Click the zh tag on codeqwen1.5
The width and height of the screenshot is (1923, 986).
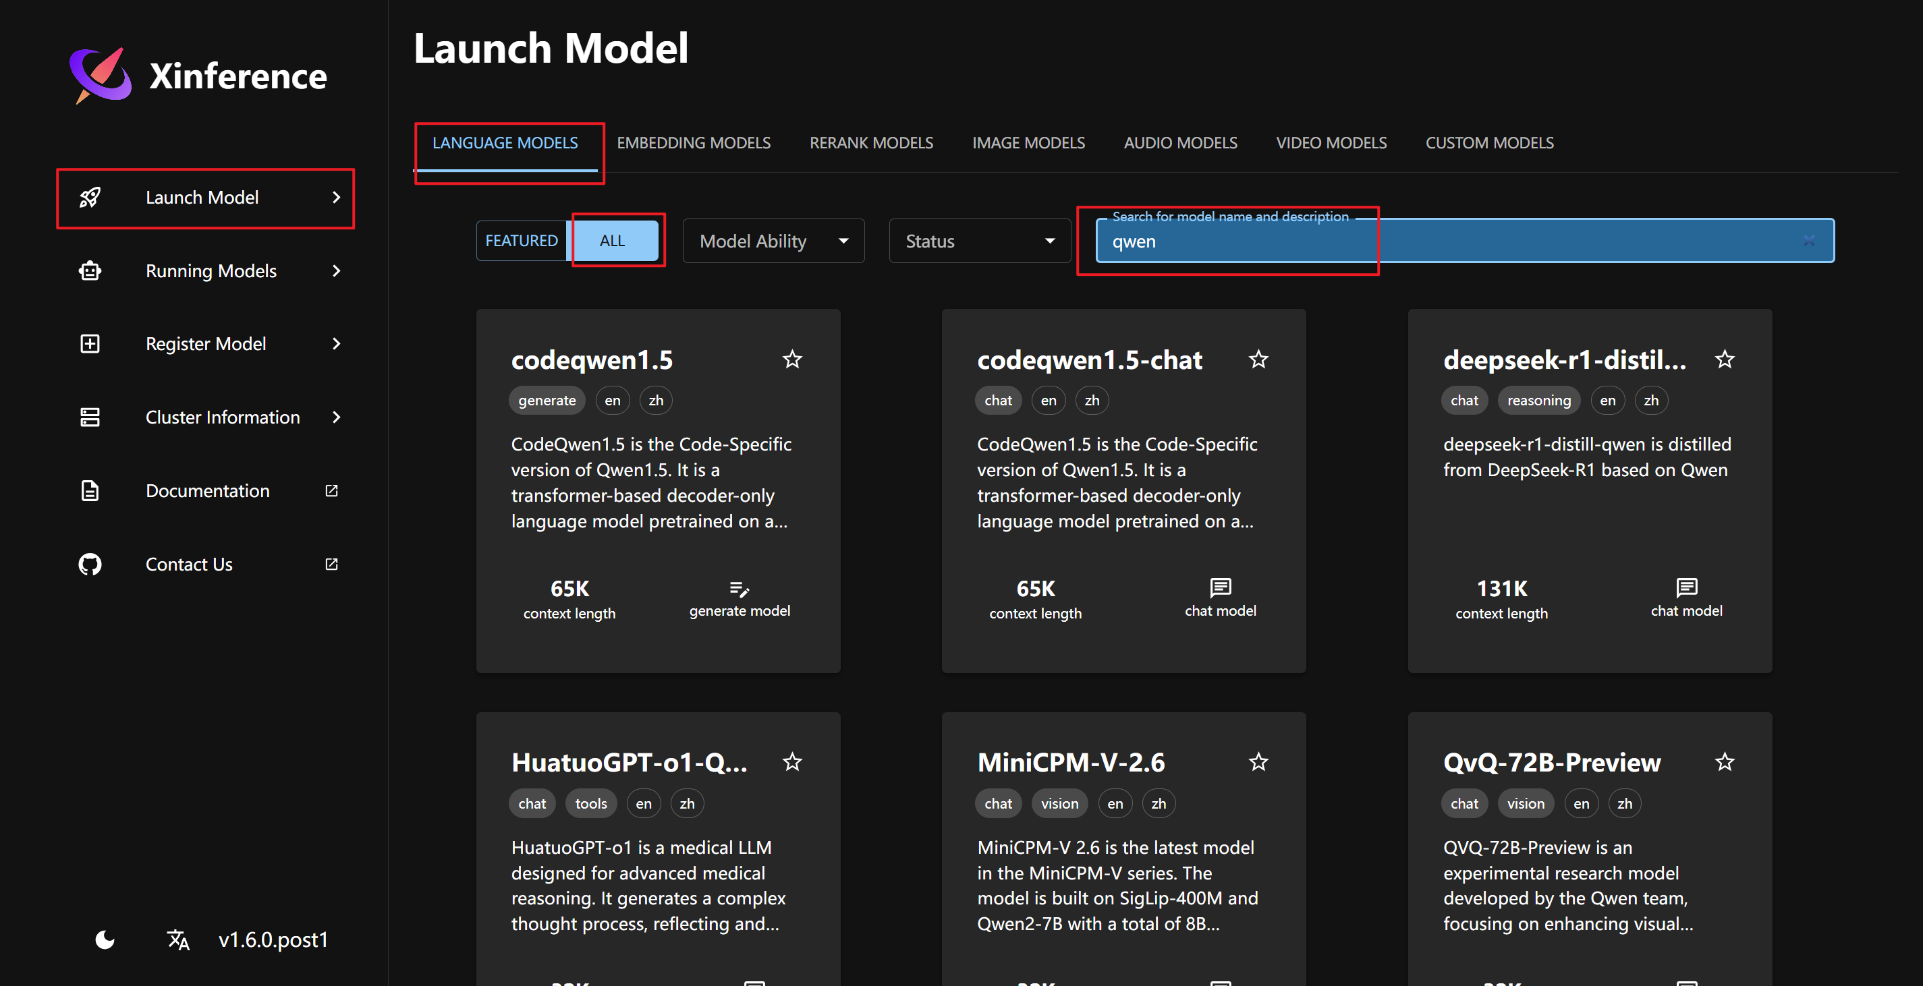pyautogui.click(x=655, y=400)
